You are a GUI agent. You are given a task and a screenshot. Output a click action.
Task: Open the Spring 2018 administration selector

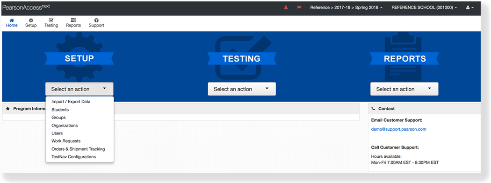[347, 7]
